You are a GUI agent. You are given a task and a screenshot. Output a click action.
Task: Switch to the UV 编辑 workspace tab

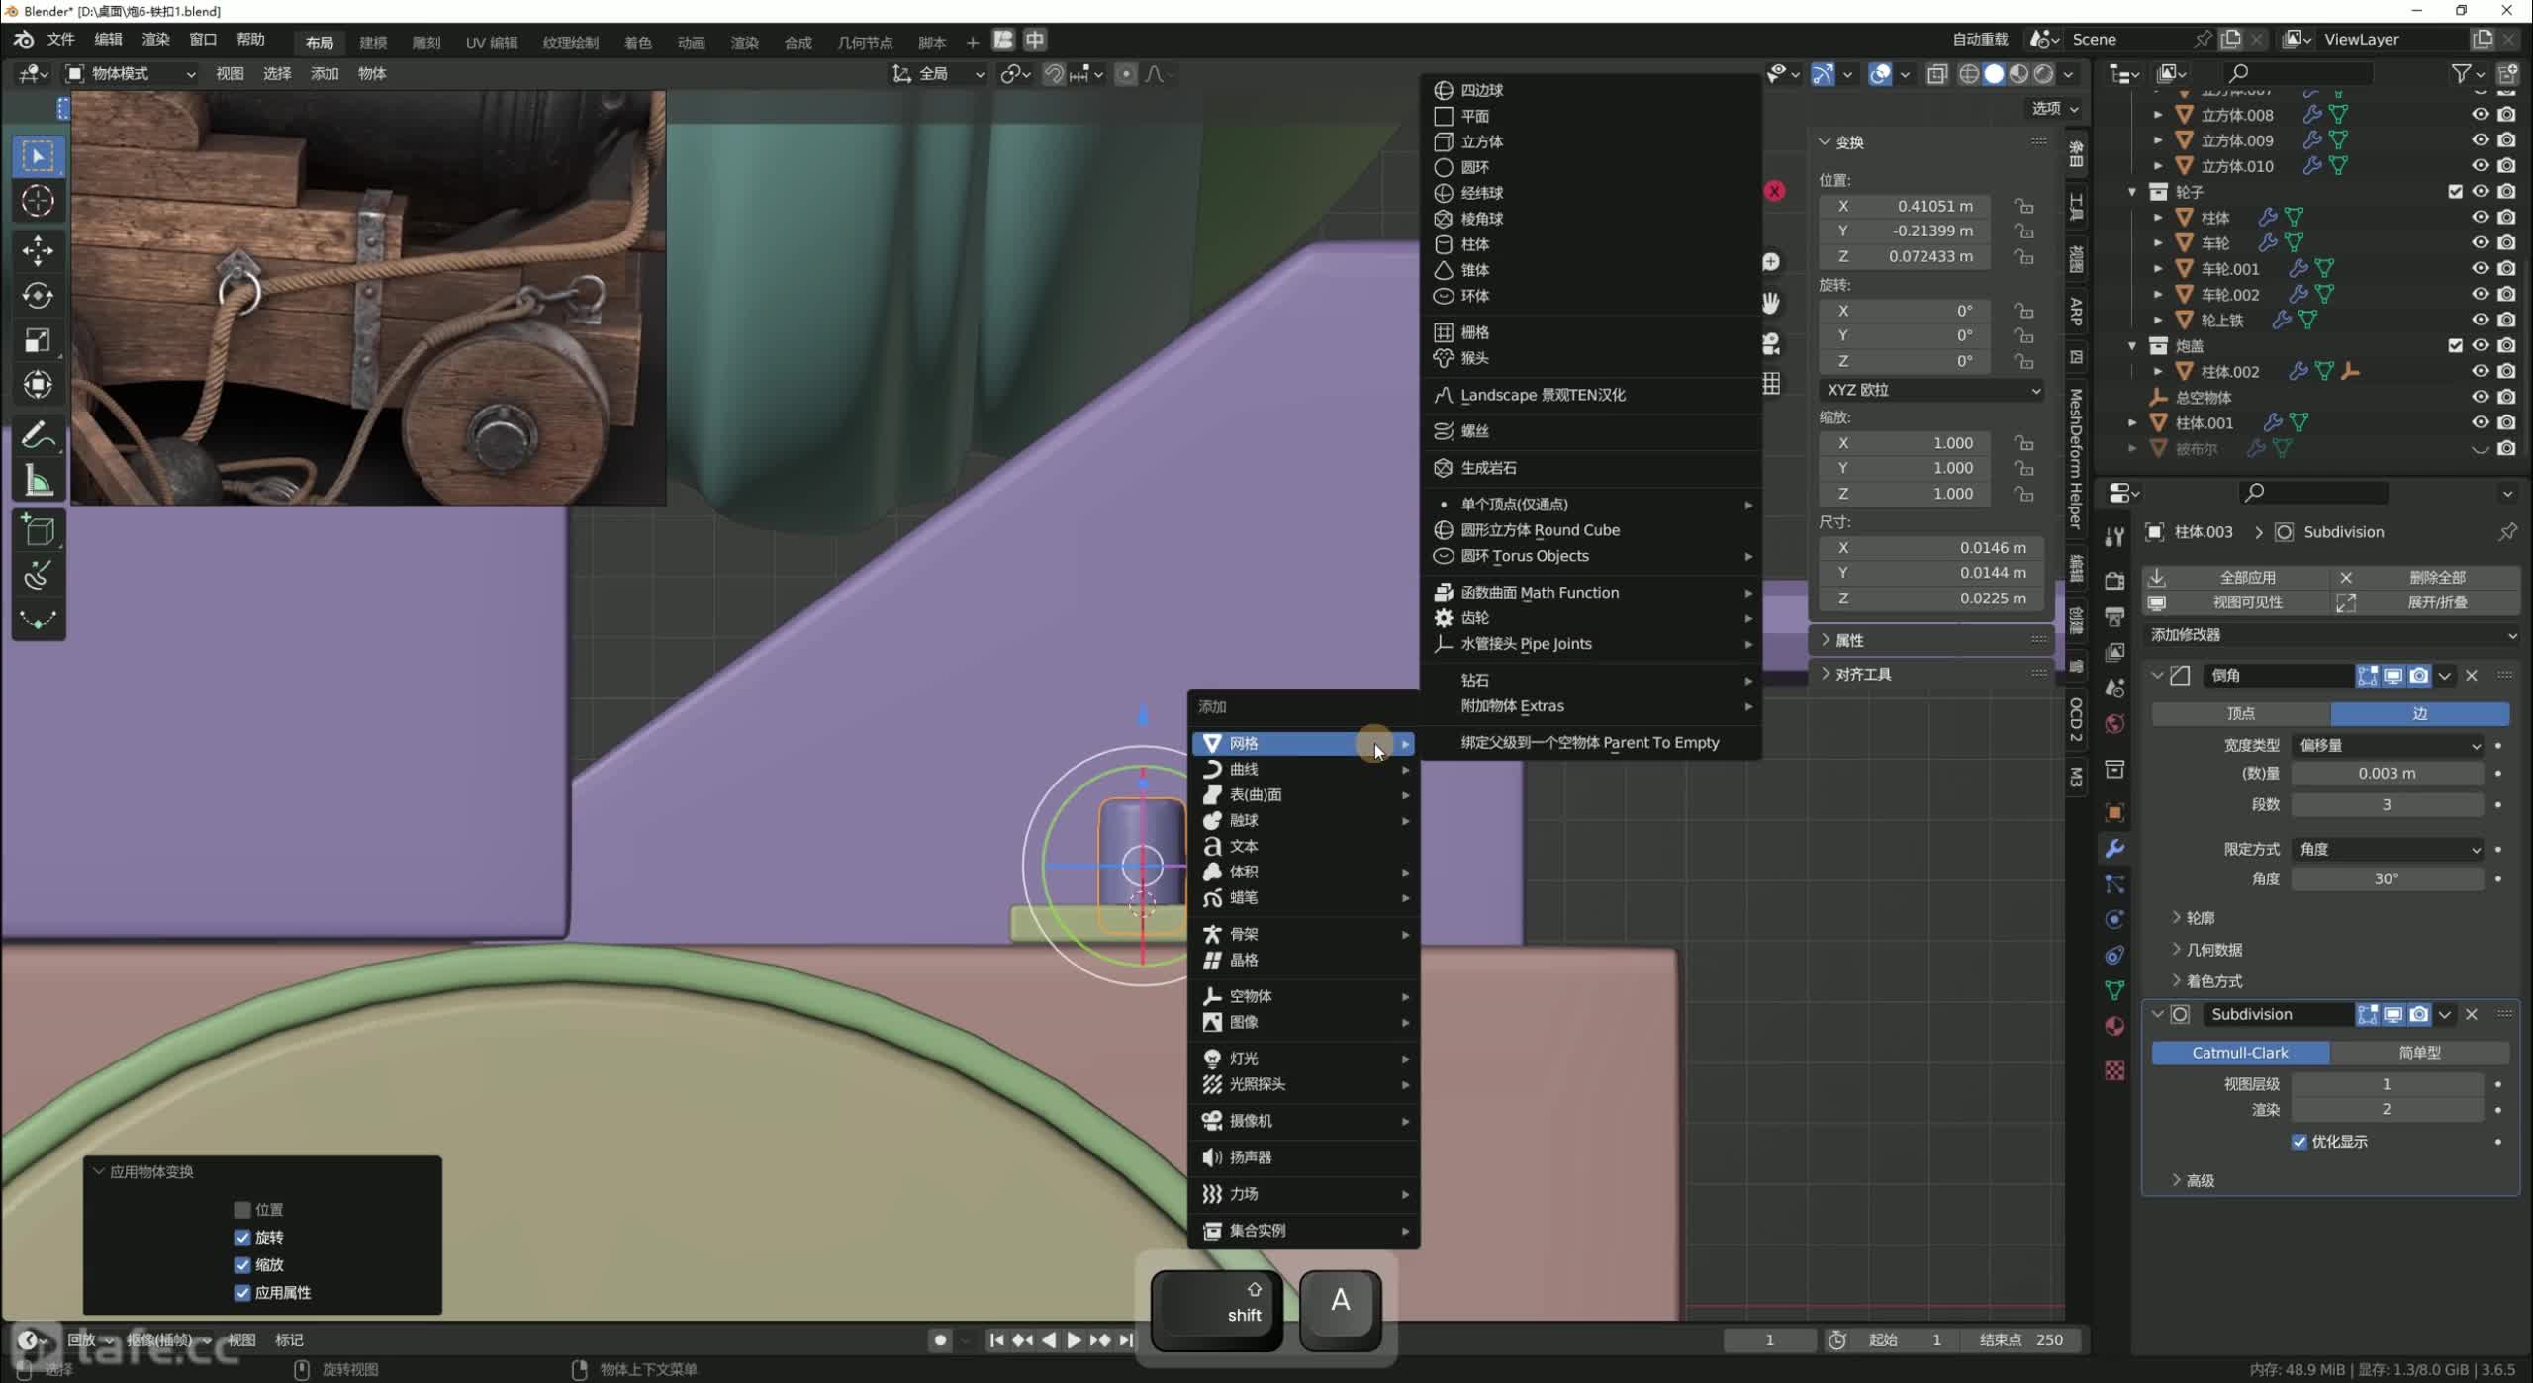coord(492,43)
